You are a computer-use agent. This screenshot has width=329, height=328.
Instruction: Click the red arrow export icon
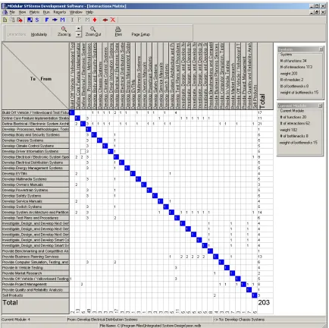click(20, 20)
